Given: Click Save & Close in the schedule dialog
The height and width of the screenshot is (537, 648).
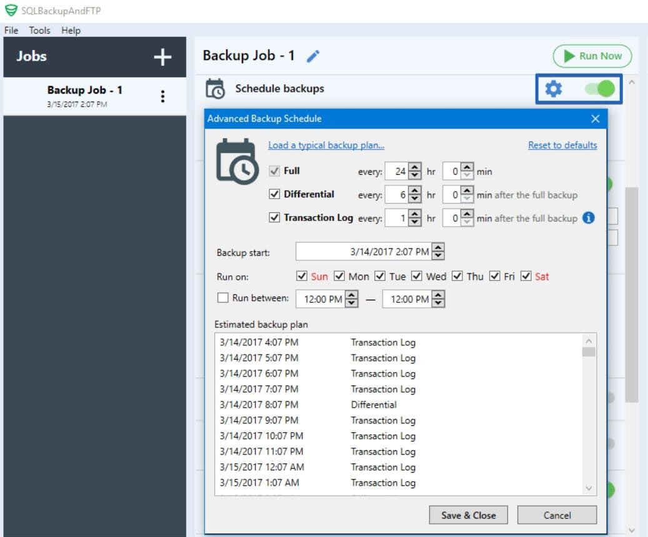Looking at the screenshot, I should coord(468,515).
